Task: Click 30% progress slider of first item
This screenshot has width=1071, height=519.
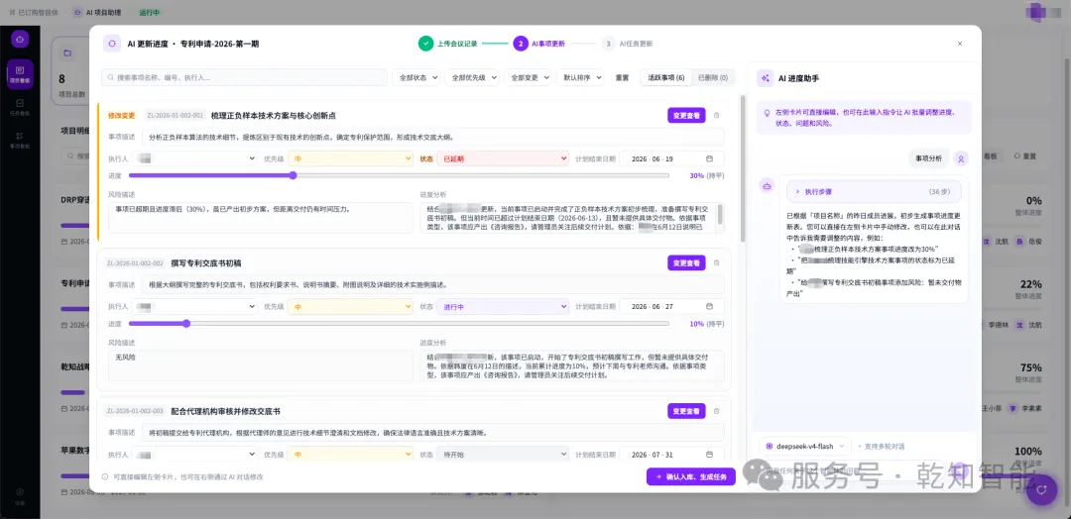Action: point(399,175)
